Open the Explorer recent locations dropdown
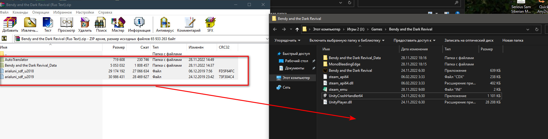 [291, 29]
